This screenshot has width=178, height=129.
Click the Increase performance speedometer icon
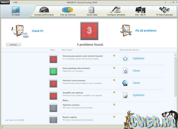tap(44, 10)
